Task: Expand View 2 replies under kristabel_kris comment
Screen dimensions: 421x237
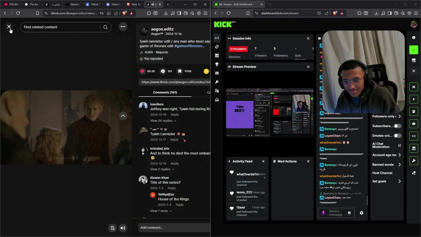Action: click(162, 169)
